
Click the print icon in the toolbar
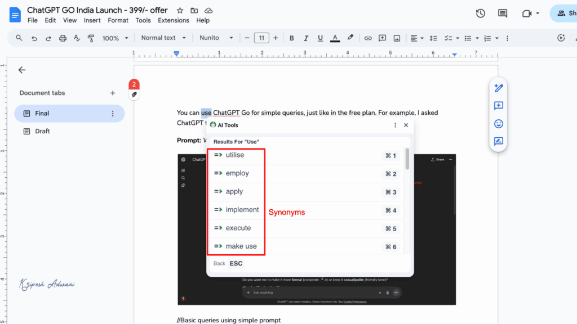[63, 38]
